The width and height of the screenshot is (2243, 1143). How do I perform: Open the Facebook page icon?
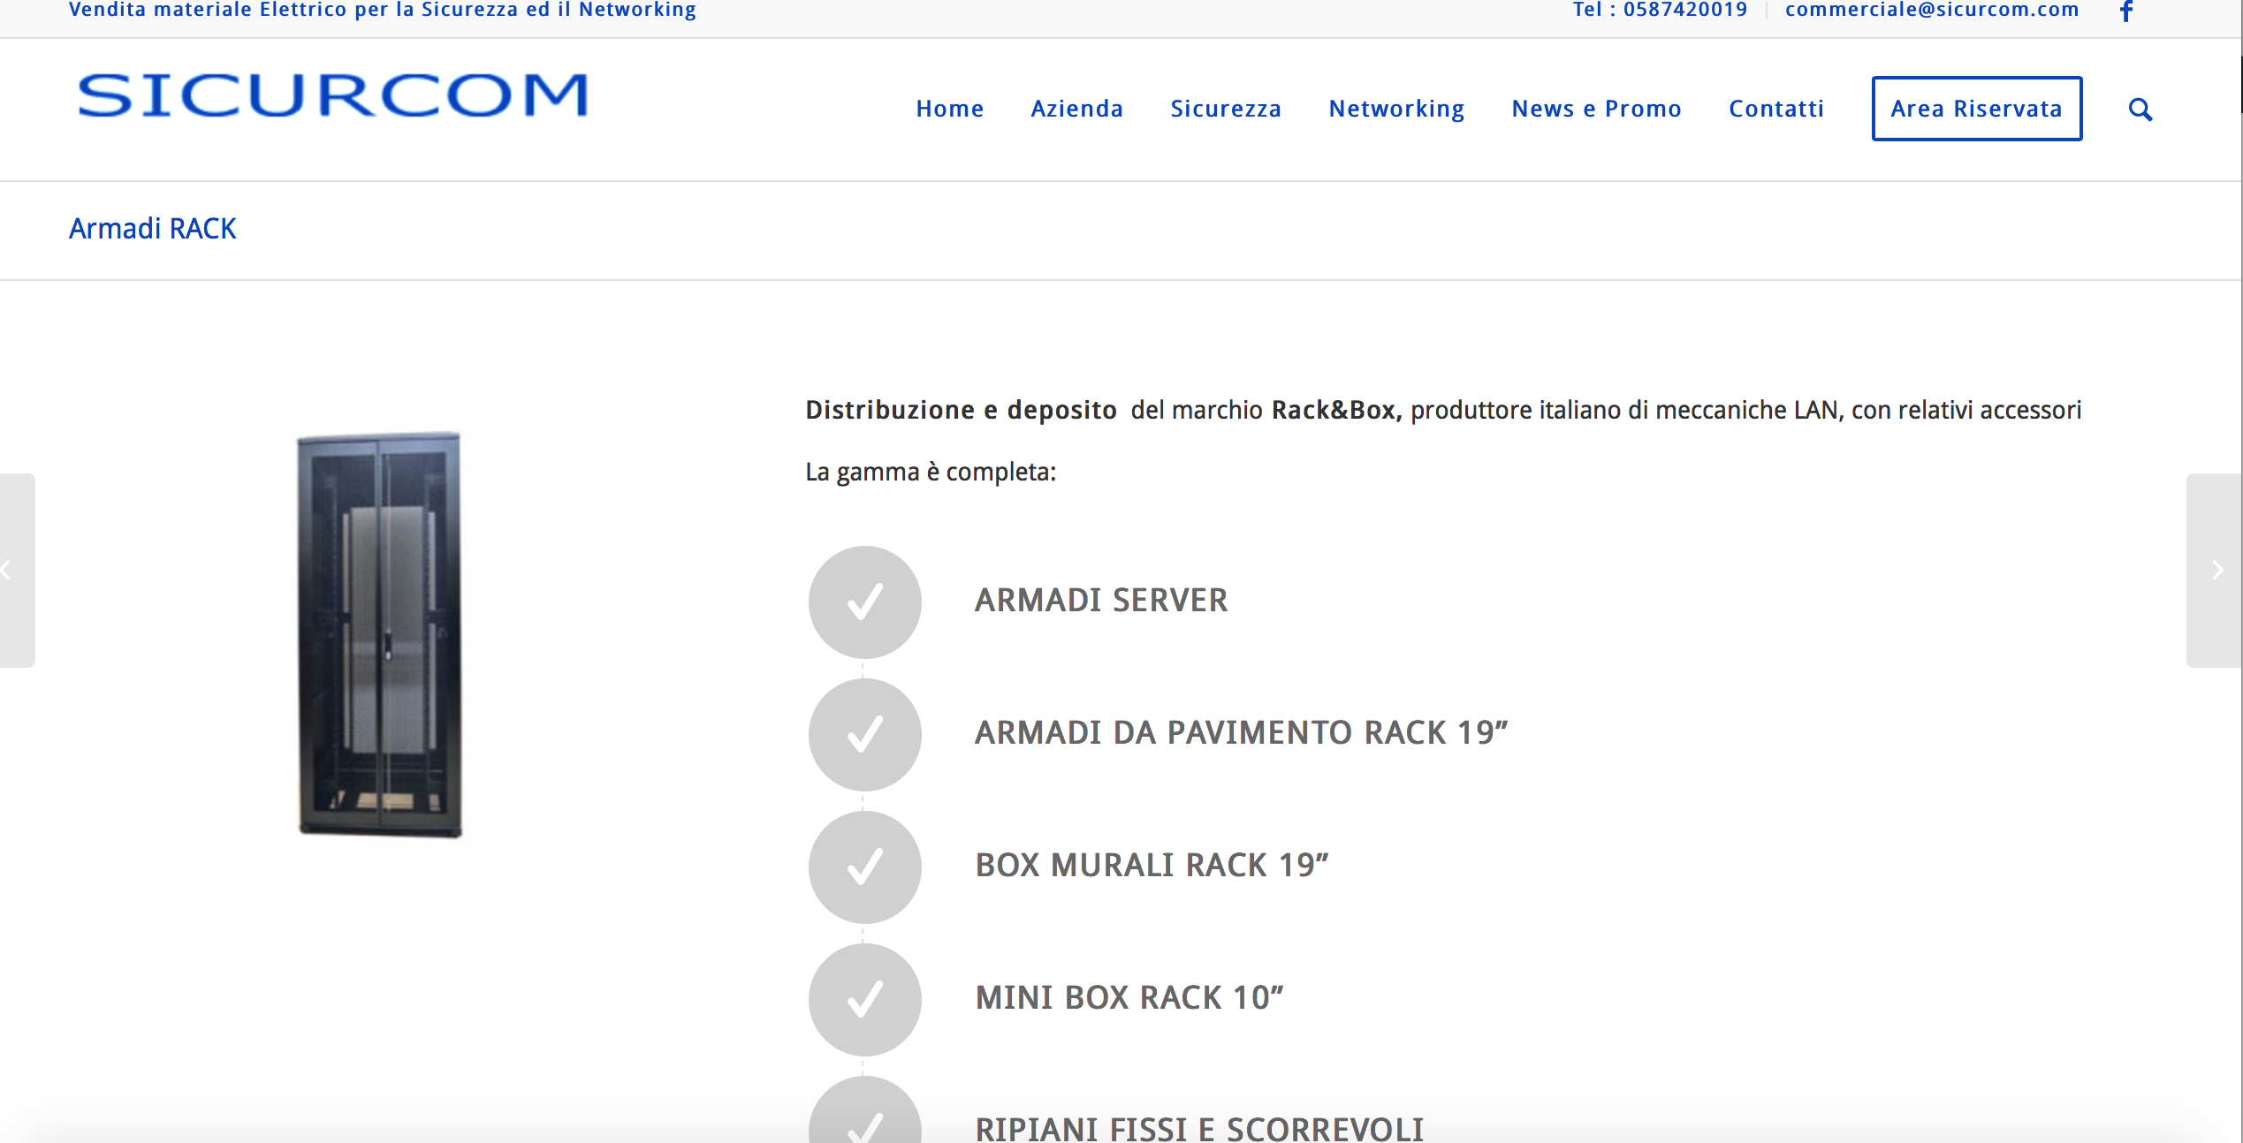pyautogui.click(x=2126, y=11)
